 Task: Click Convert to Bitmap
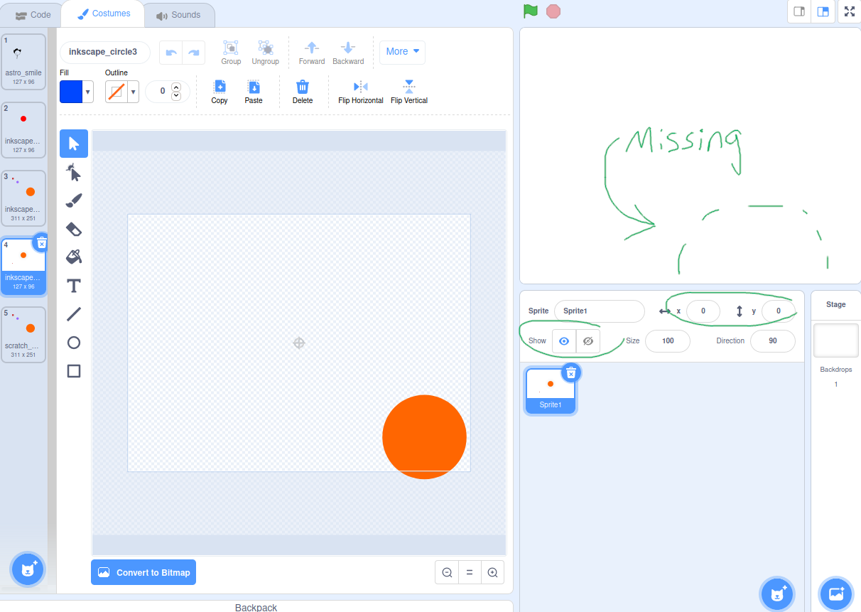tap(143, 572)
